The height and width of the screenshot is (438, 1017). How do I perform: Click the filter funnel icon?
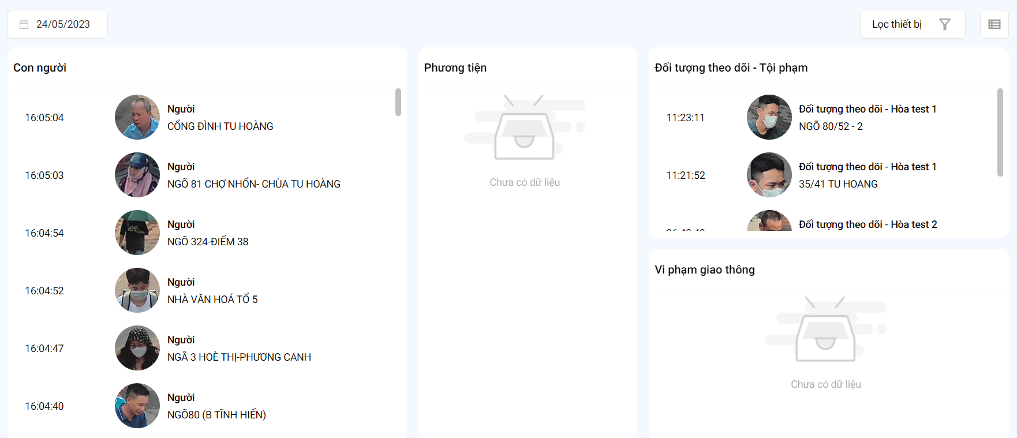tap(945, 24)
